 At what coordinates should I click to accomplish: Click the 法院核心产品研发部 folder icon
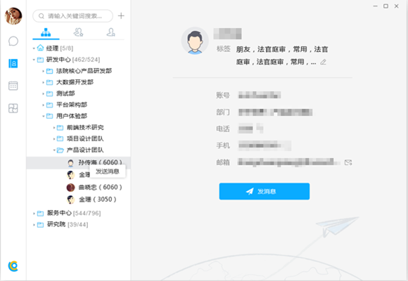[49, 71]
